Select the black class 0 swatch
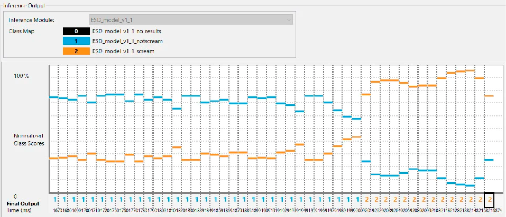Viewport: 506px width, 217px height. click(76, 31)
